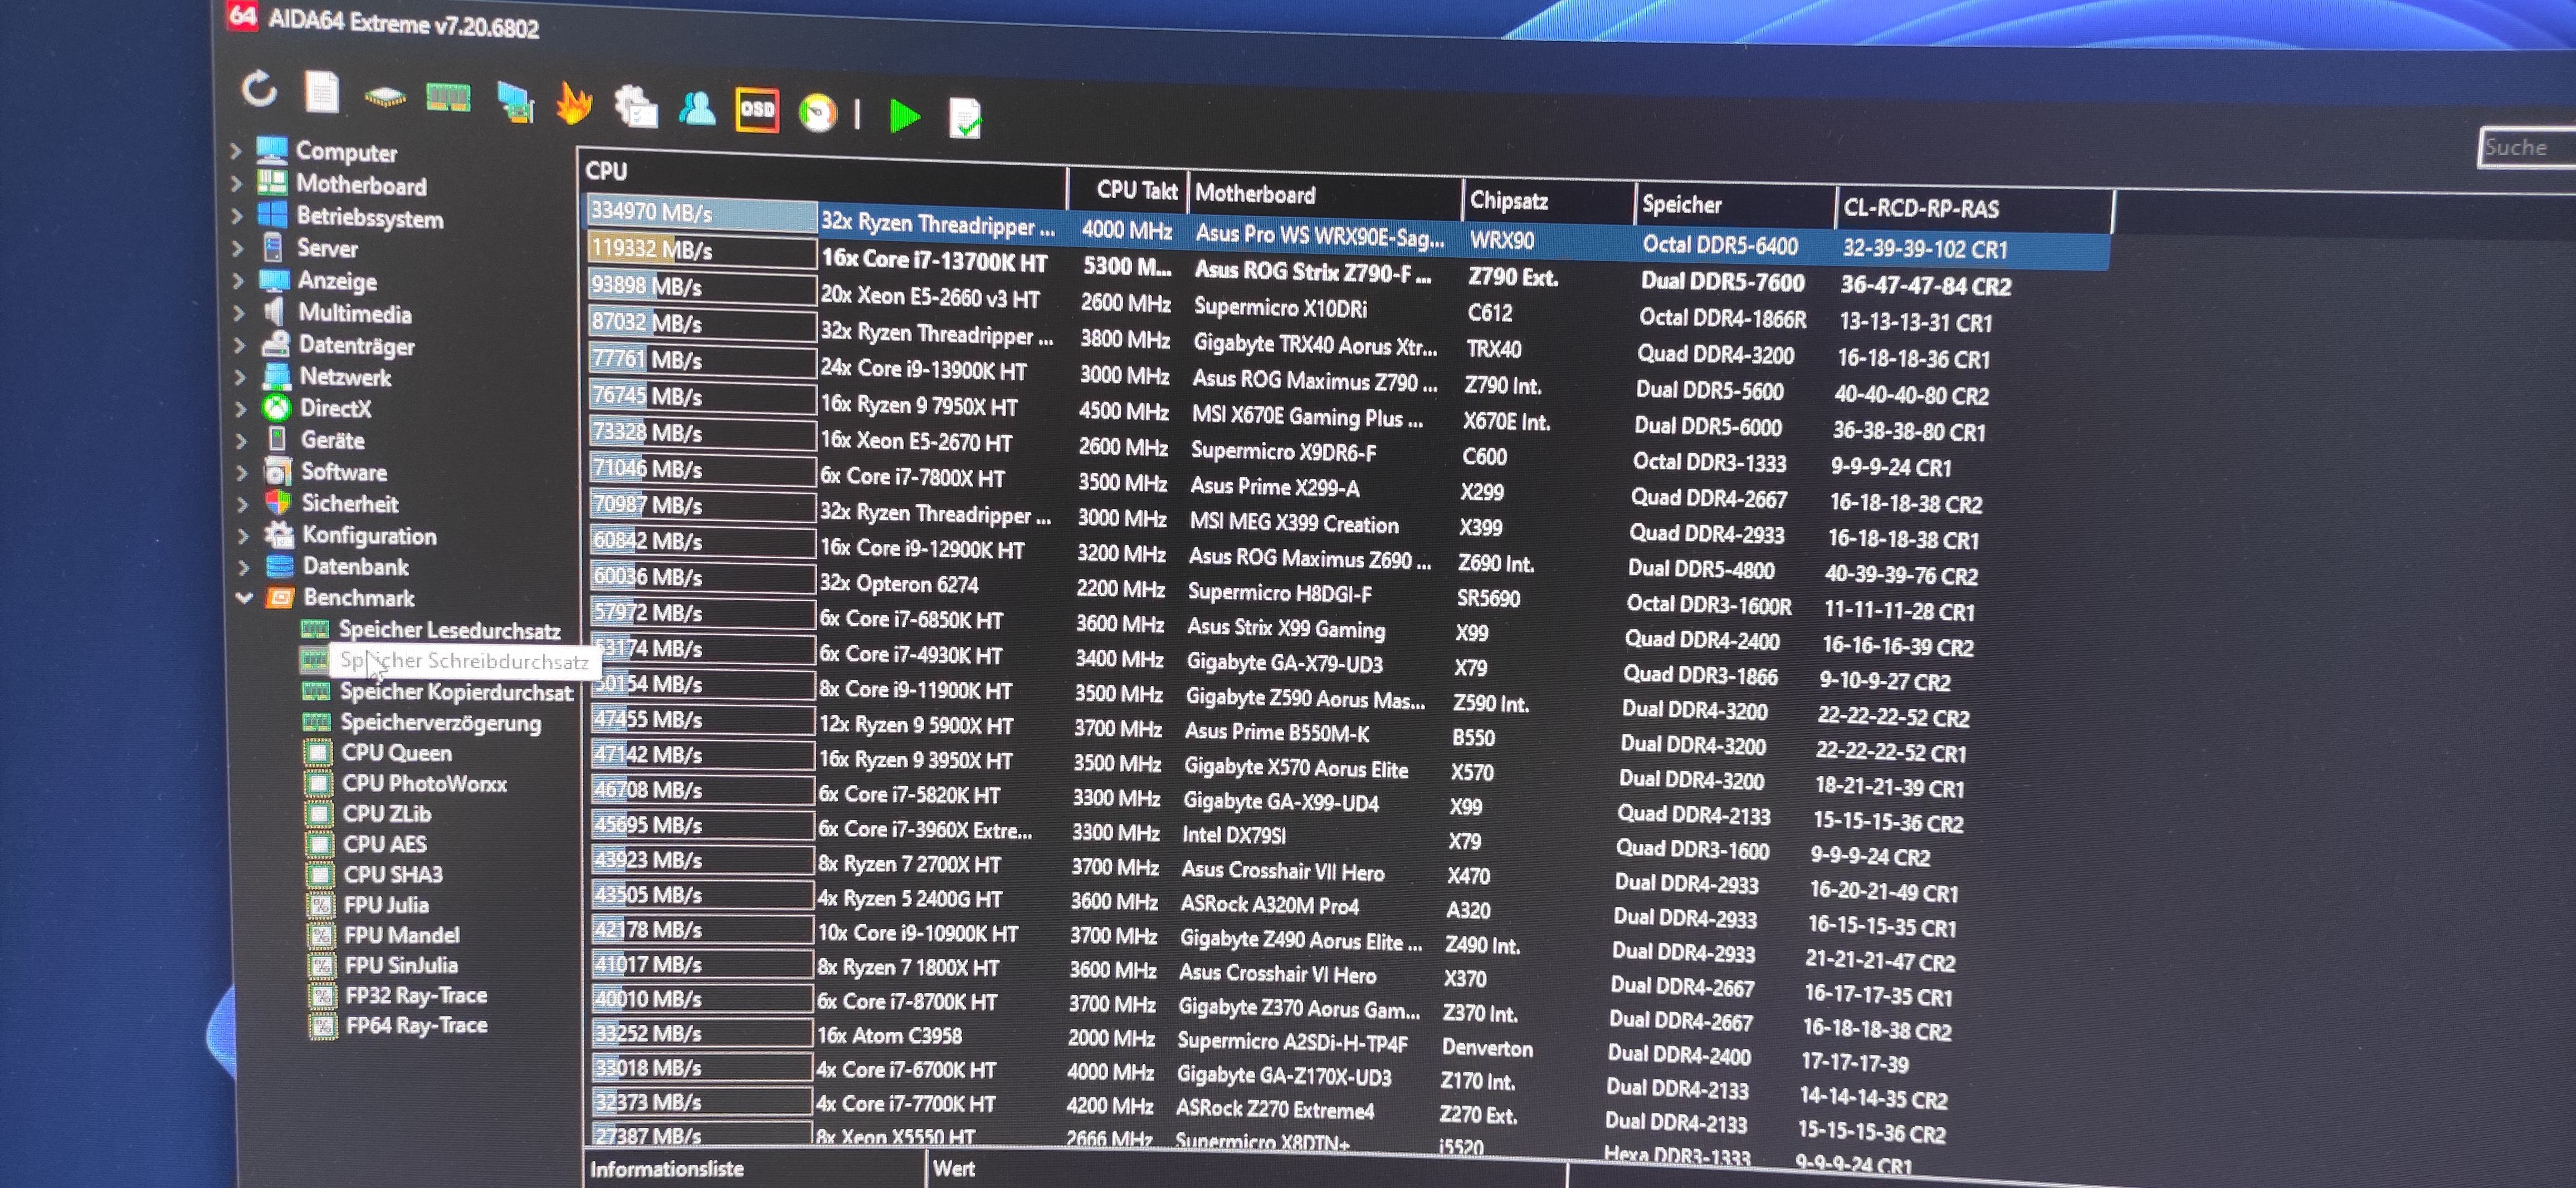Open CPU Queen benchmark

397,752
